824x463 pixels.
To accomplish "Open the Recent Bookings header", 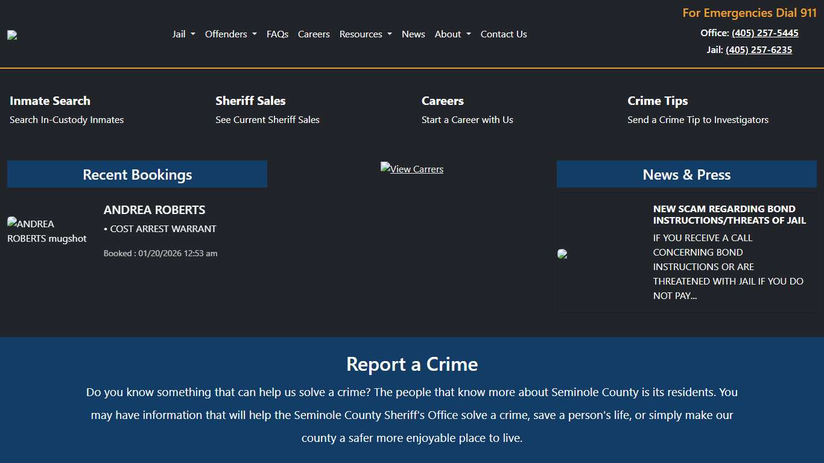I will [137, 174].
